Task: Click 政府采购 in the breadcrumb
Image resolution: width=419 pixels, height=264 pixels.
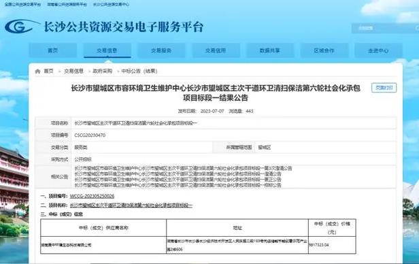Action: point(102,71)
